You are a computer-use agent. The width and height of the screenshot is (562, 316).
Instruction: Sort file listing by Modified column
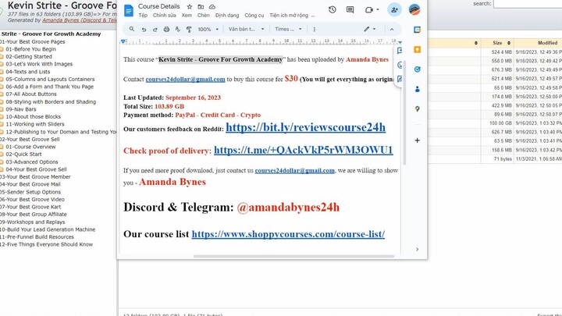click(547, 43)
